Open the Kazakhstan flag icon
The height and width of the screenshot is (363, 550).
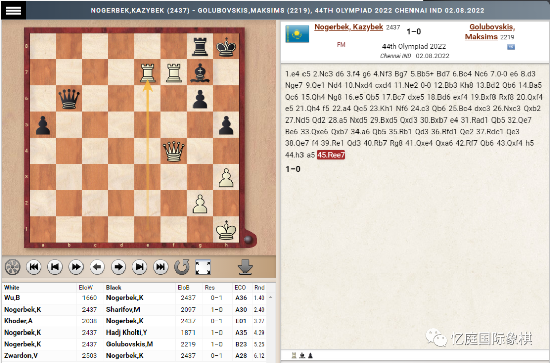pyautogui.click(x=297, y=34)
